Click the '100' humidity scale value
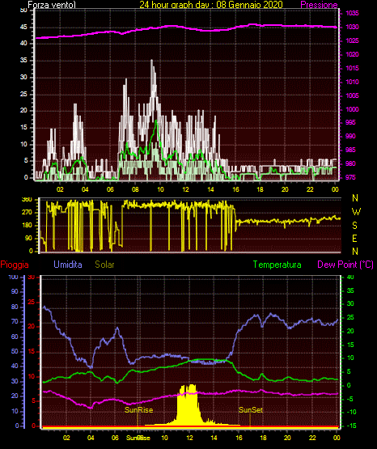This screenshot has height=449, width=377. coord(13,277)
